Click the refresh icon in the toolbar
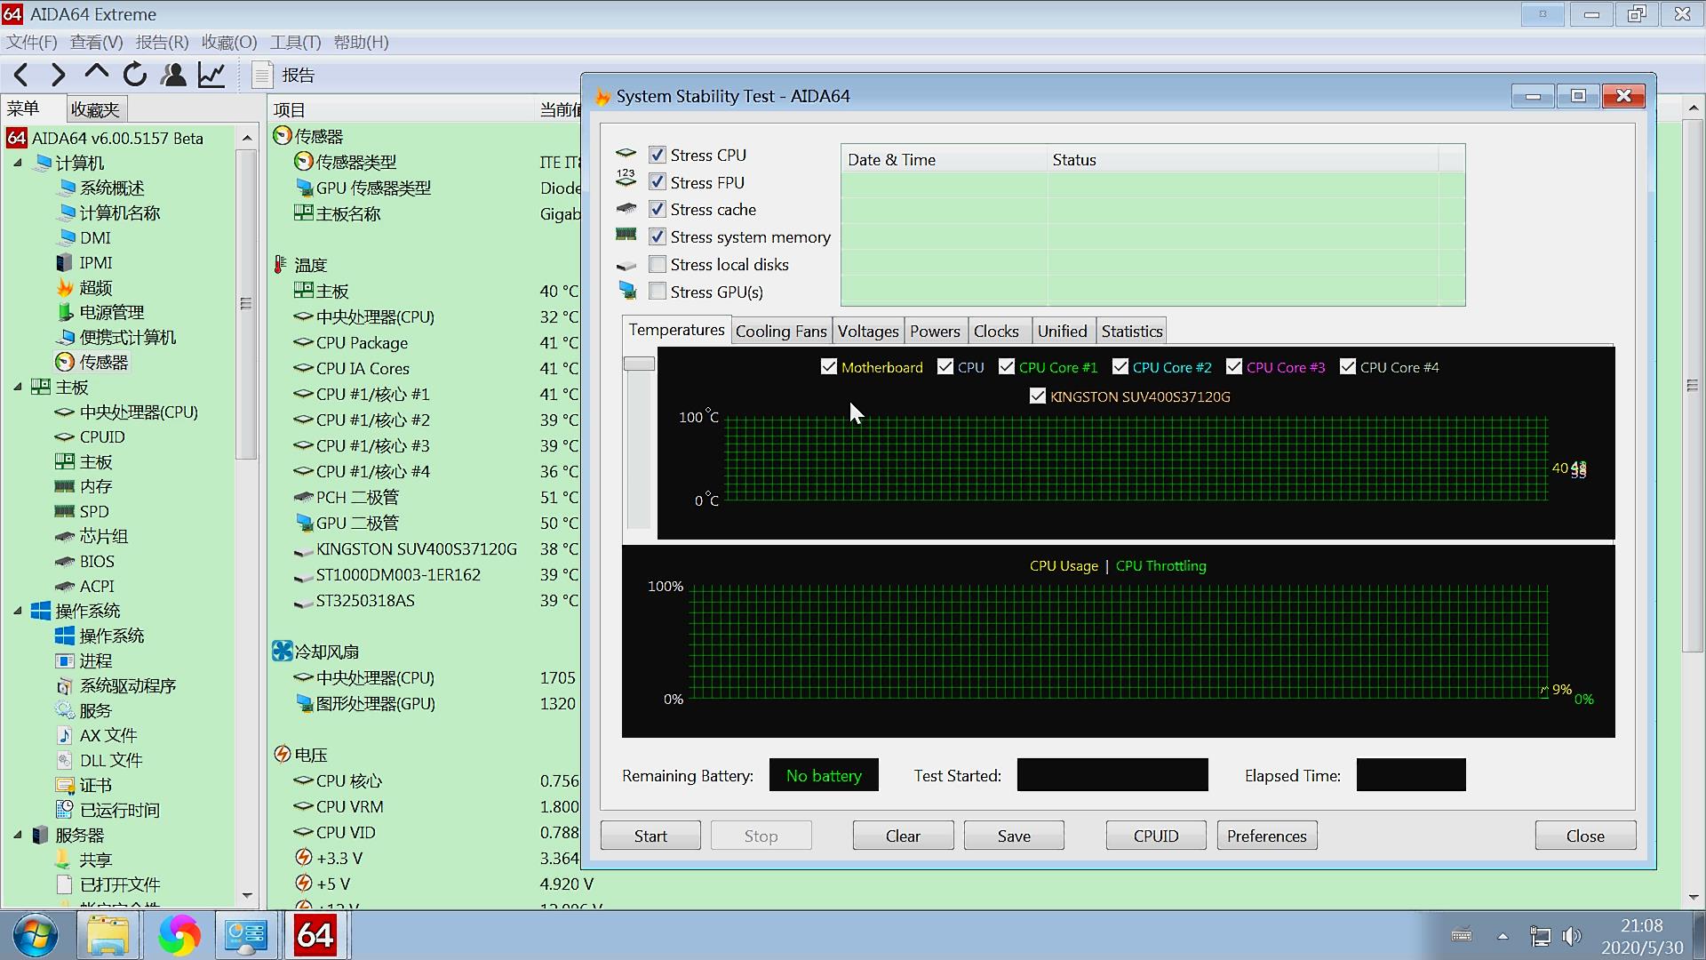1706x960 pixels. click(135, 75)
